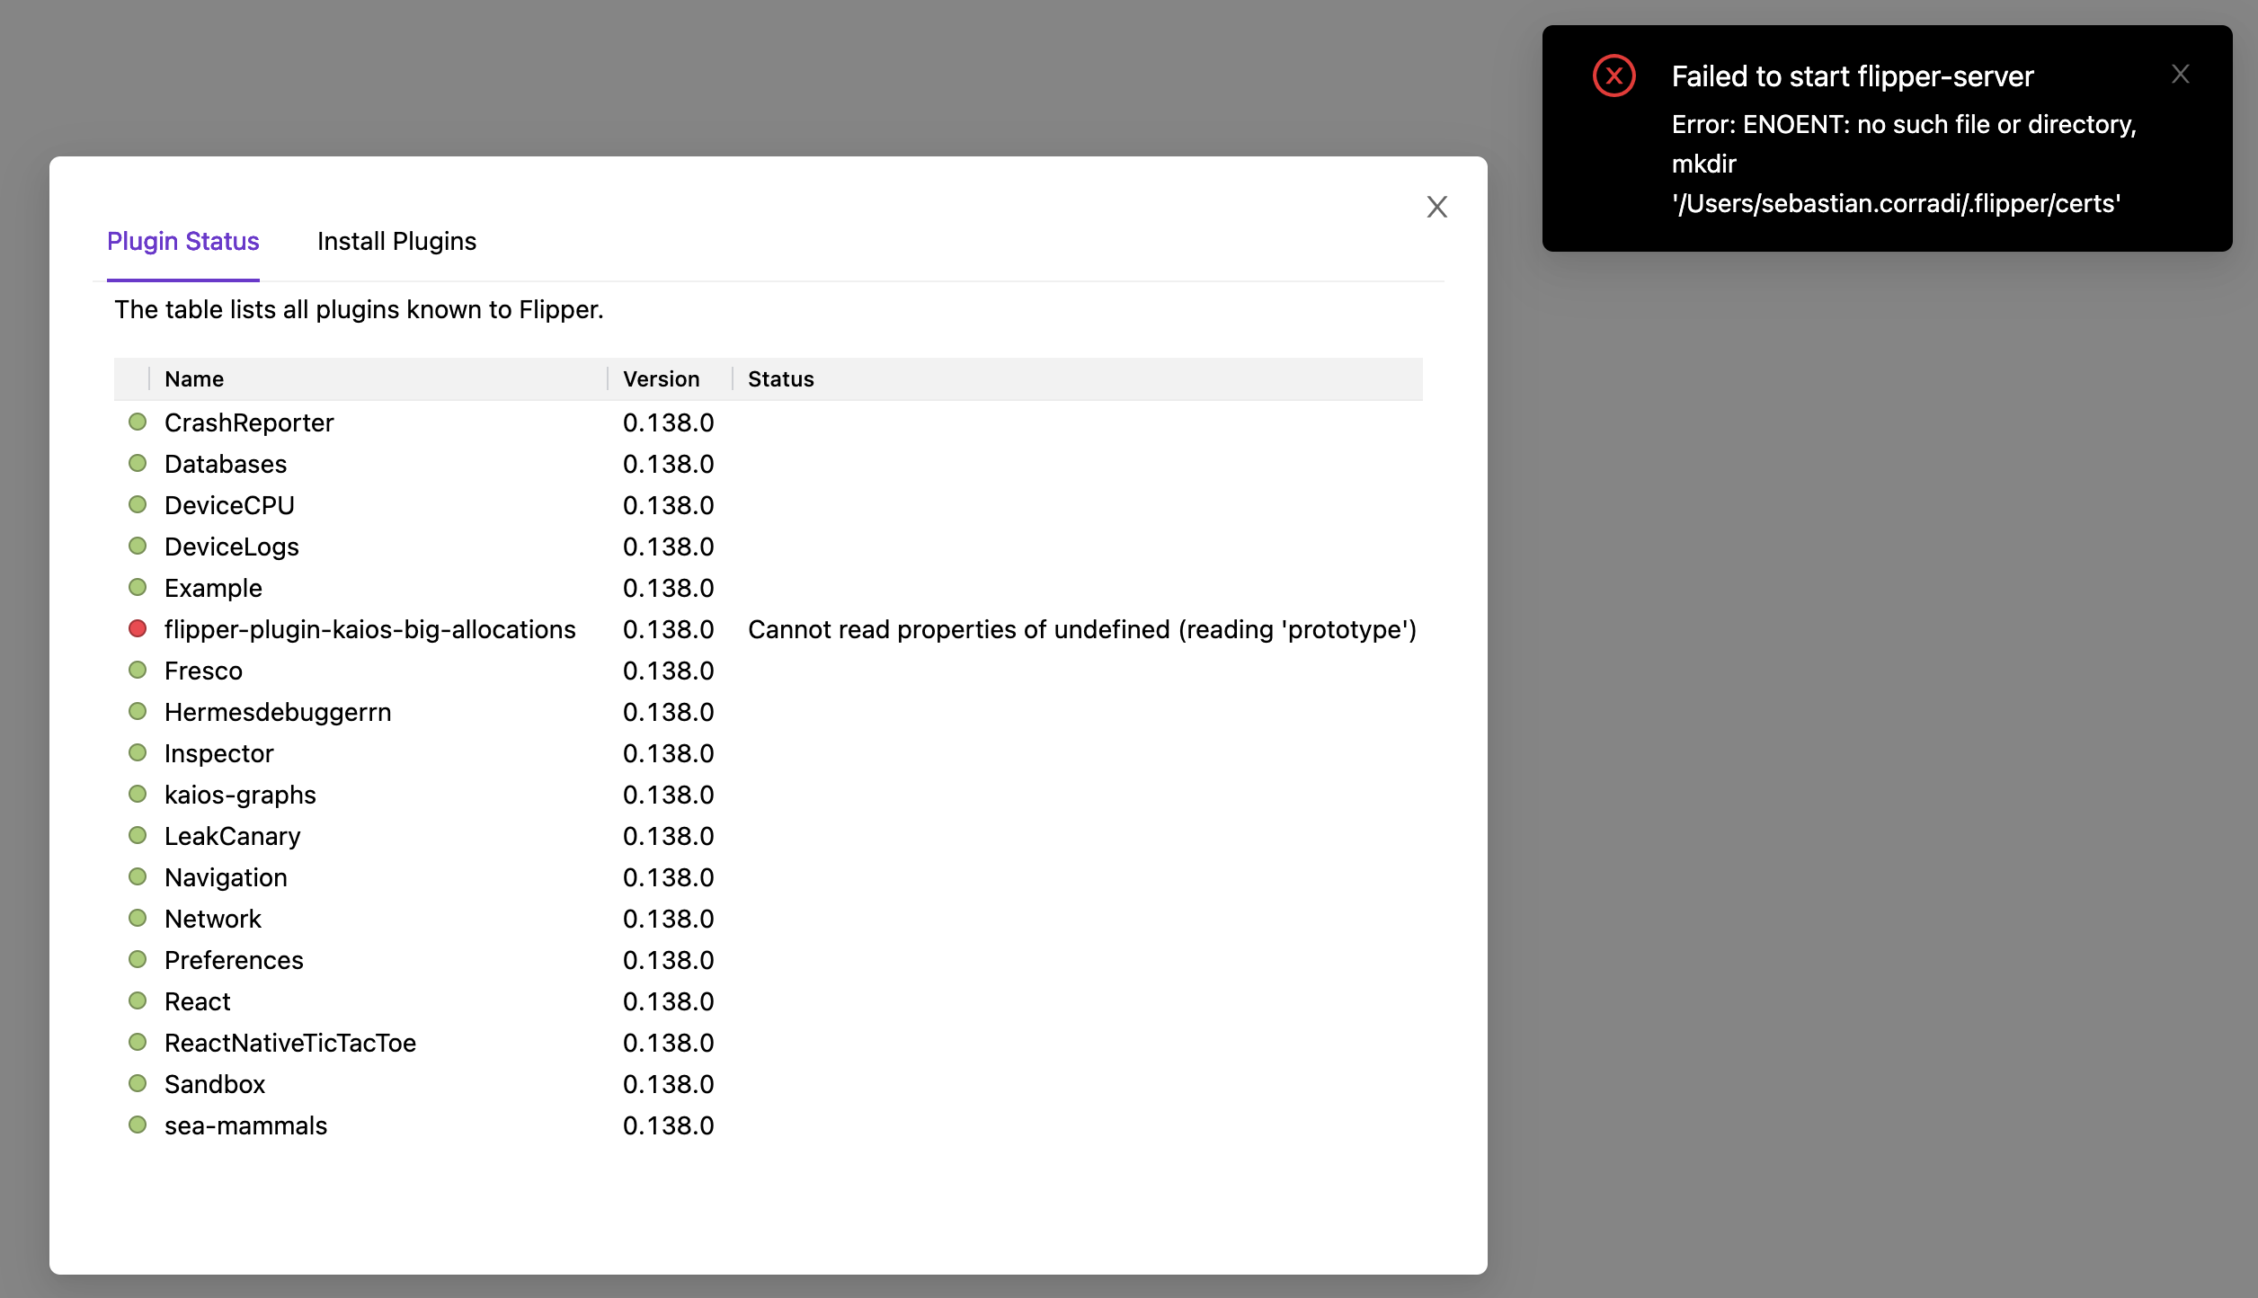Click the Version column header
Image resolution: width=2258 pixels, height=1298 pixels.
point(661,378)
